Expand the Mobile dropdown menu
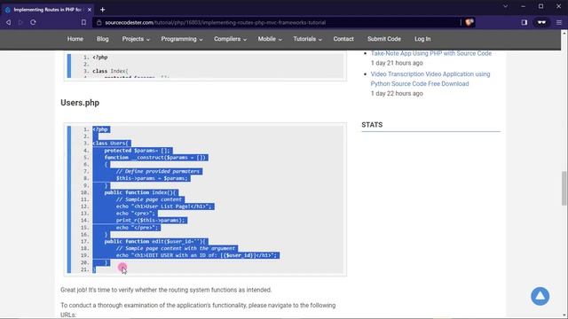This screenshot has height=319, width=568. point(270,39)
